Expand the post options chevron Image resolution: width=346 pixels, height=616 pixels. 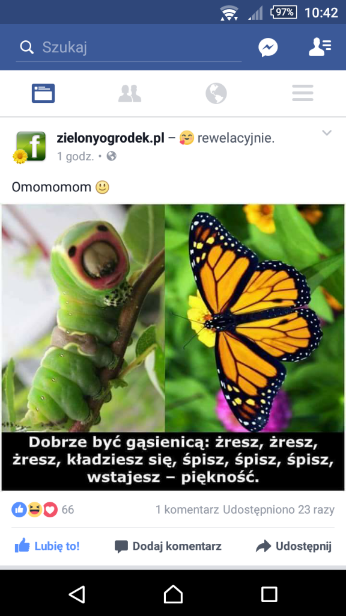[x=327, y=133]
